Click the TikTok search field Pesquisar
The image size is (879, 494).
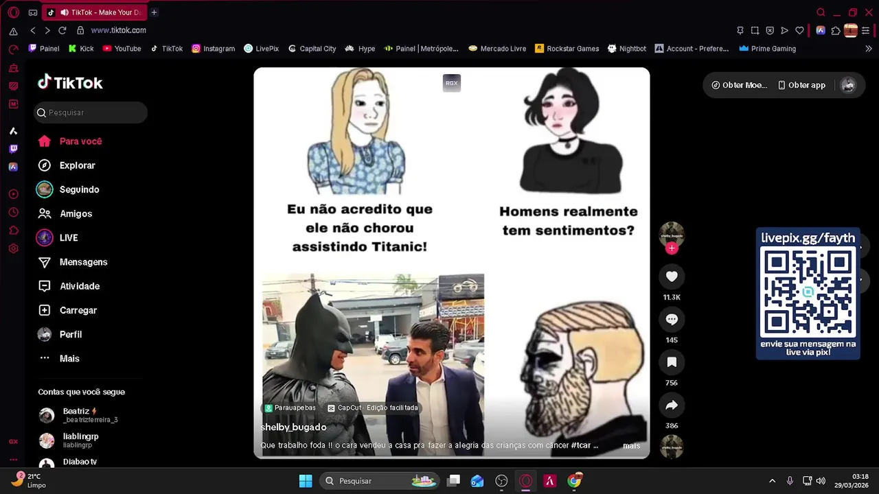[91, 113]
